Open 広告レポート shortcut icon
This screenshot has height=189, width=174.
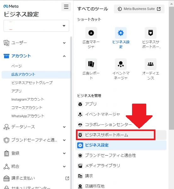[91, 64]
